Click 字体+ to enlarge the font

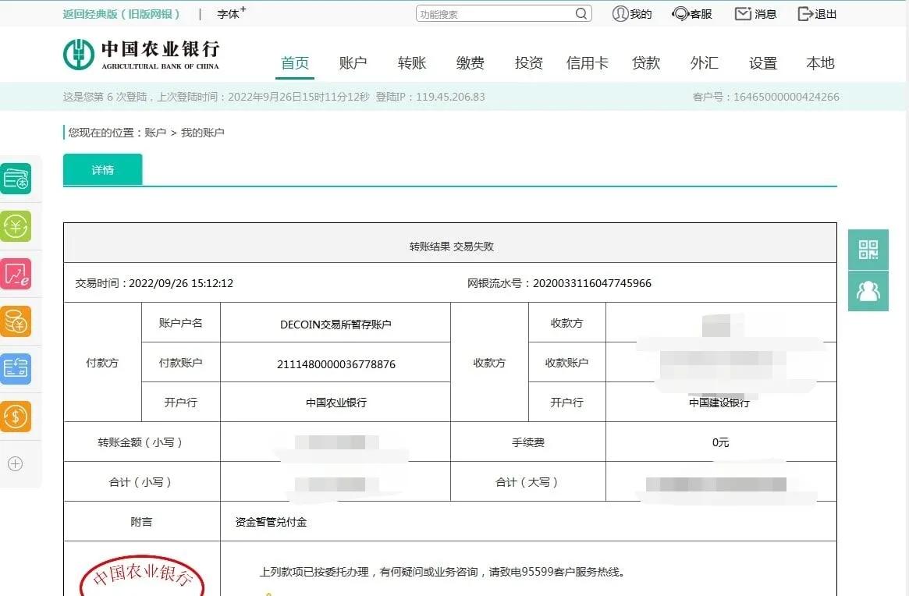tap(229, 13)
